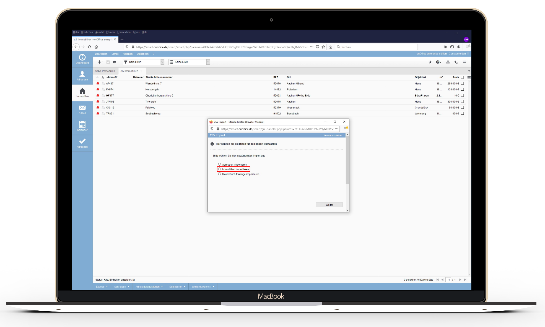Open the Statistiken menu
This screenshot has width=545, height=327.
(x=142, y=54)
